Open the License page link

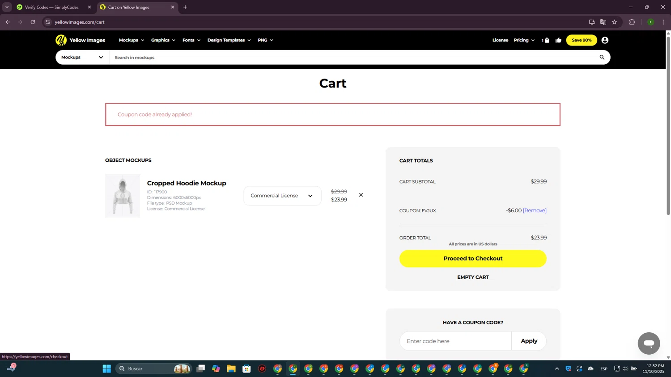click(x=500, y=40)
